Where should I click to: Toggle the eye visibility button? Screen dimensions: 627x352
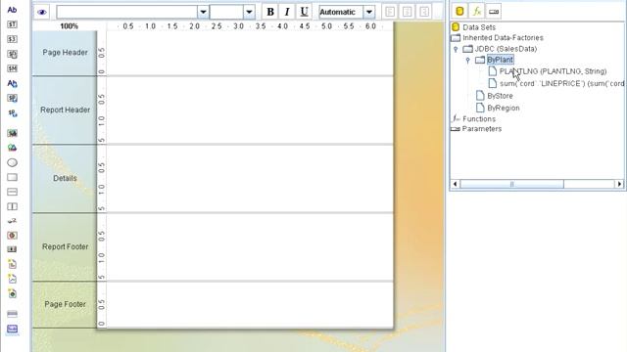(x=41, y=12)
